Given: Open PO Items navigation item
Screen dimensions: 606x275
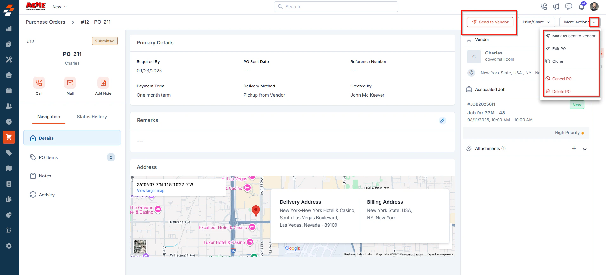Looking at the screenshot, I should click(x=72, y=157).
